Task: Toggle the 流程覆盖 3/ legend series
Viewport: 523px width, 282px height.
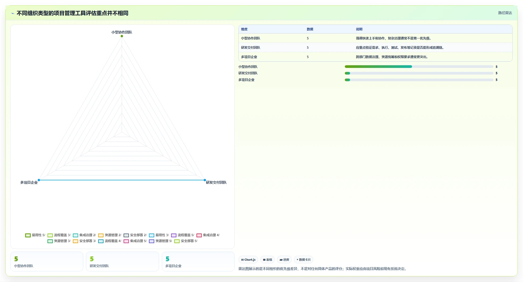Action: click(x=59, y=235)
